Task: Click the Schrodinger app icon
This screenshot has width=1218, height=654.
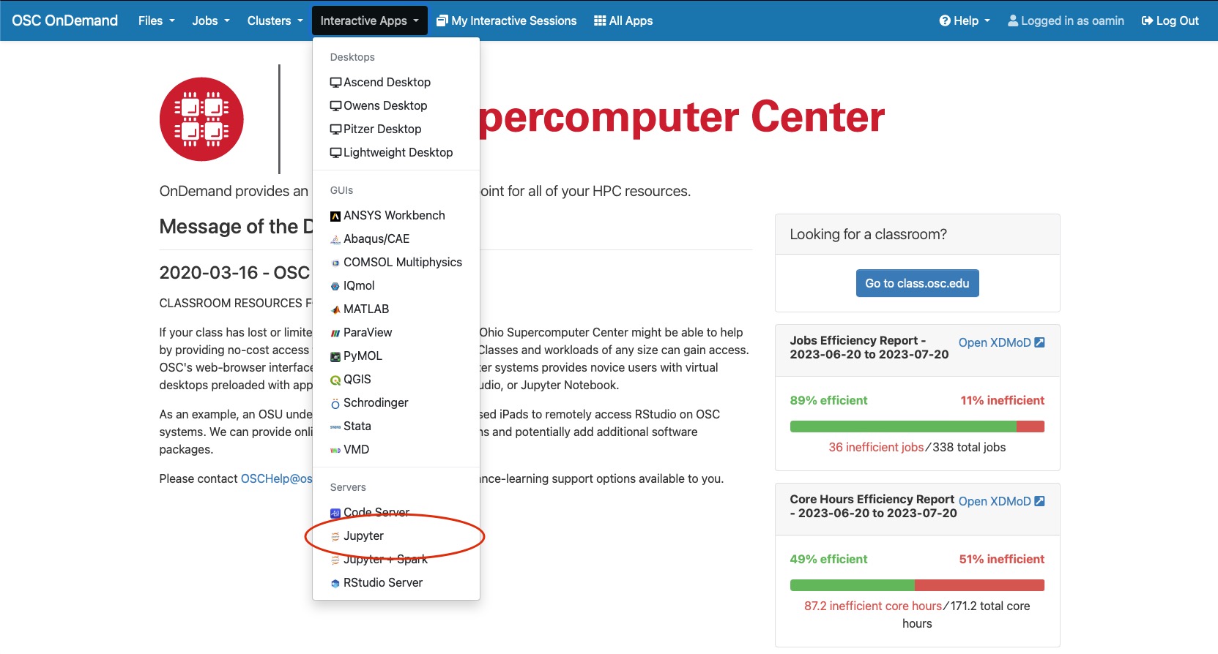Action: pyautogui.click(x=335, y=403)
